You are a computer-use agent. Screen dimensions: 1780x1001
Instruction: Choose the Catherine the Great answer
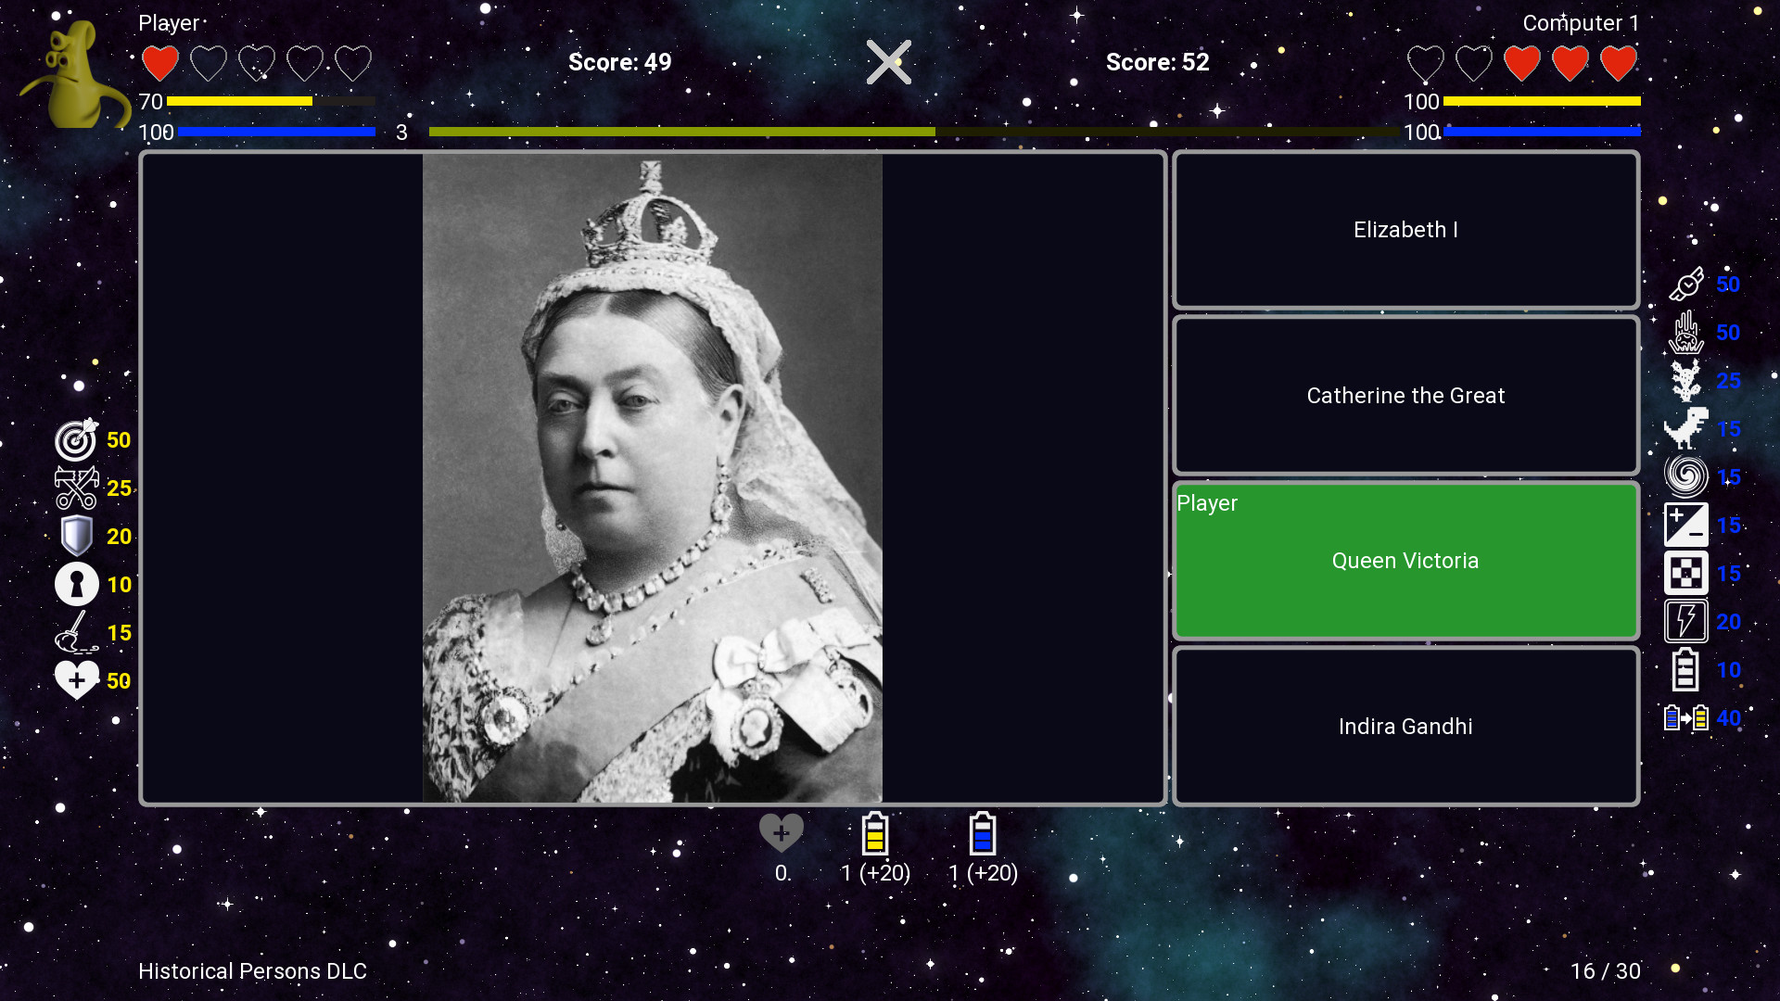coord(1405,395)
